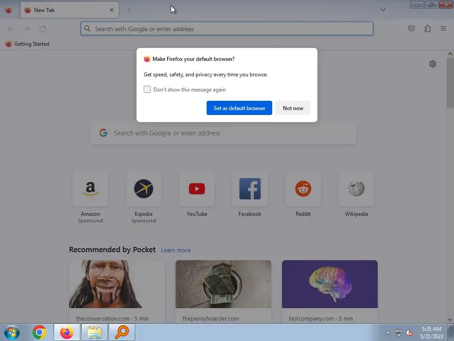
Task: Close the New Tab tab
Action: [x=112, y=10]
